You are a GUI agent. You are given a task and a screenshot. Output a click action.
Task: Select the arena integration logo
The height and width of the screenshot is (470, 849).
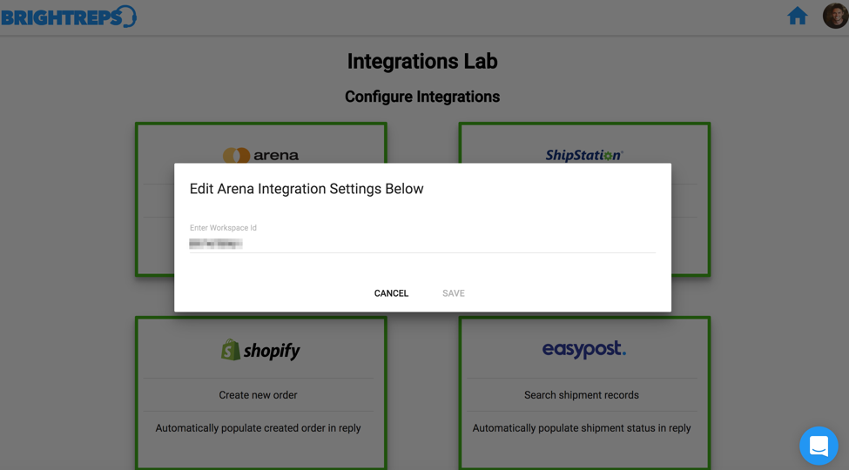tap(261, 156)
